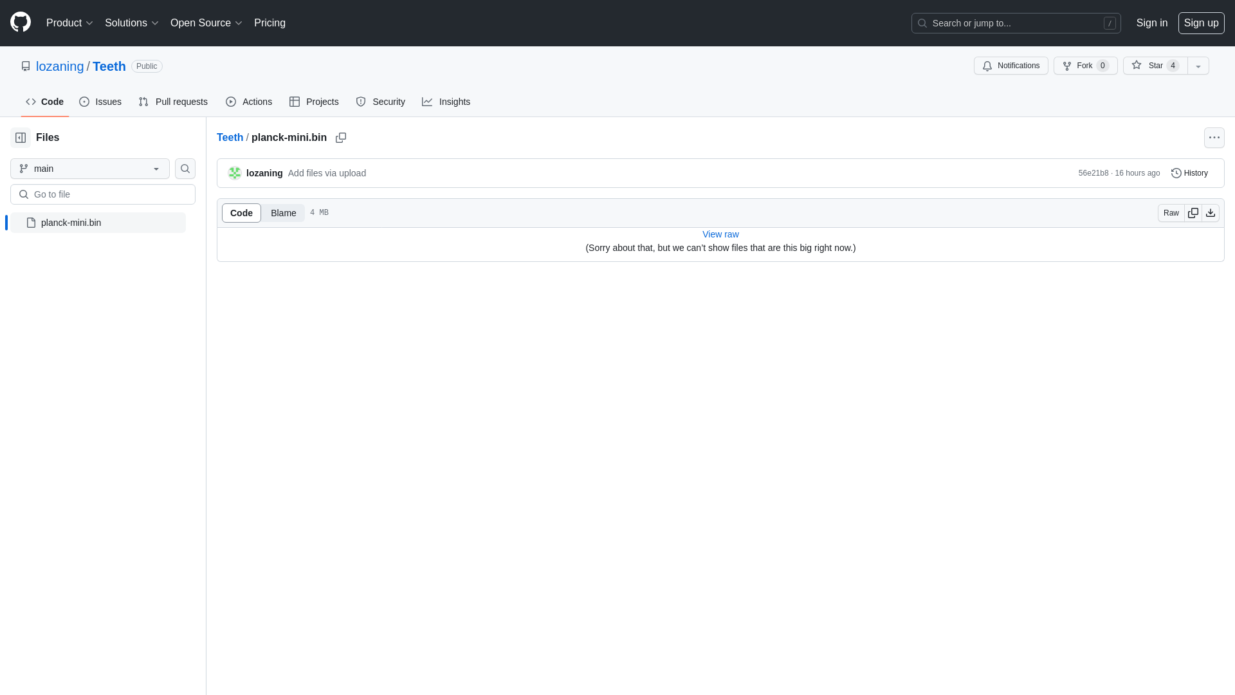Click lozaning's avatar in commit row

pyautogui.click(x=235, y=173)
